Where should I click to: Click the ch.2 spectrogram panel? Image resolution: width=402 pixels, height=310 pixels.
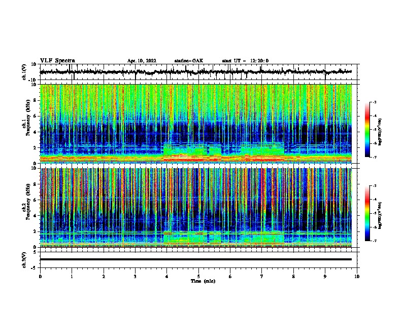pos(196,208)
